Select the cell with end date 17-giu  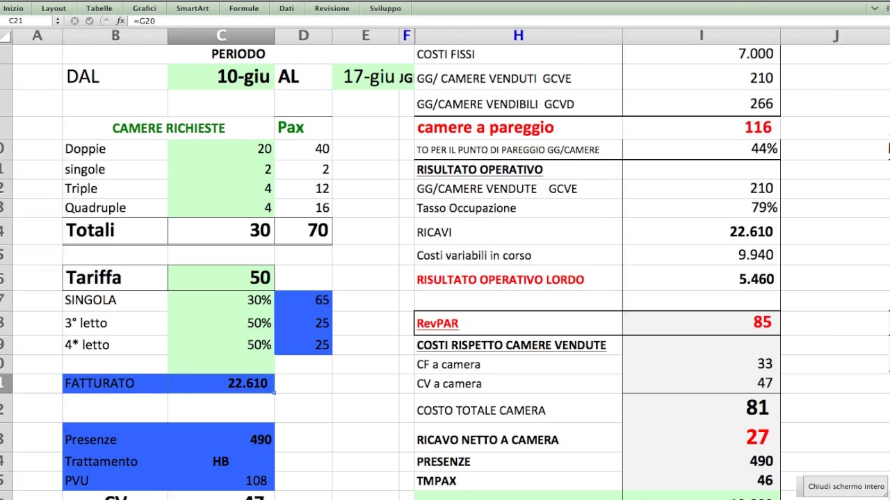tap(366, 76)
